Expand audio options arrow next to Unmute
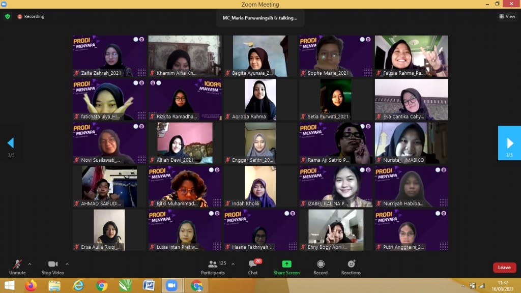Screen dimensions: 521x293 pyautogui.click(x=30, y=264)
